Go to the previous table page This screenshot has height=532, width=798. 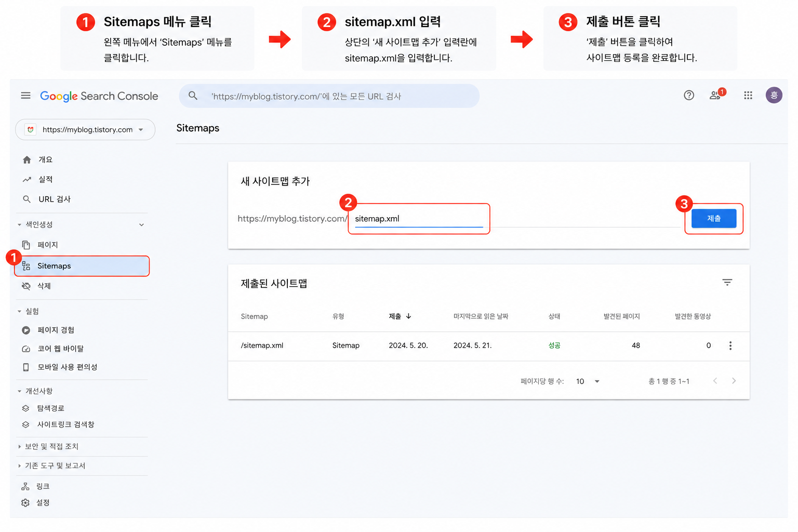pyautogui.click(x=715, y=381)
